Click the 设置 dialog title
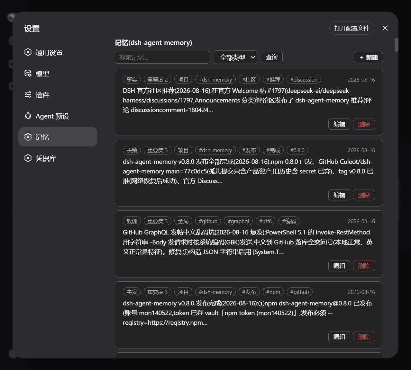The image size is (411, 370). 32,29
